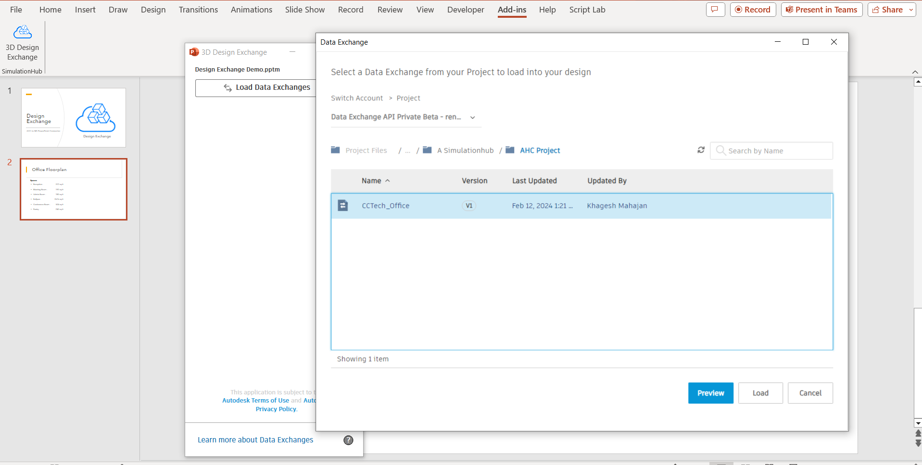
Task: Click the Khagesh Mahajan updated-by cell
Action: pyautogui.click(x=617, y=206)
